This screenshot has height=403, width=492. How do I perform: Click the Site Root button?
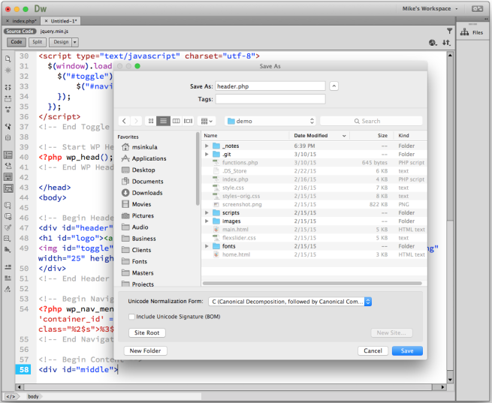[x=146, y=332]
